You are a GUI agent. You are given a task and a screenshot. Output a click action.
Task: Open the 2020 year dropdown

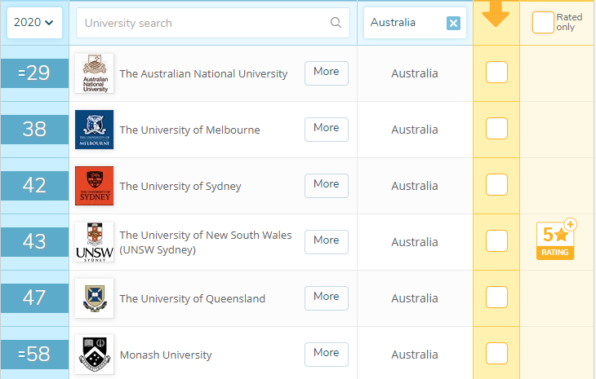tap(34, 23)
